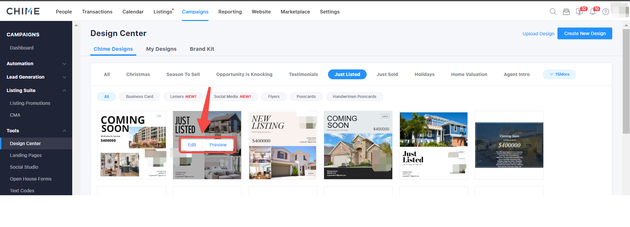Click the Upload Design link
The height and width of the screenshot is (227, 630).
click(x=538, y=34)
